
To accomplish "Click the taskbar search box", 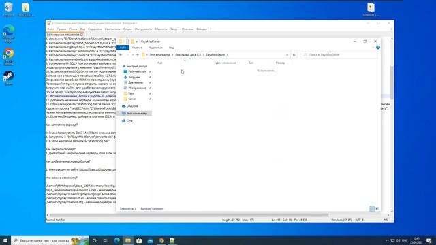I will click(x=50, y=240).
